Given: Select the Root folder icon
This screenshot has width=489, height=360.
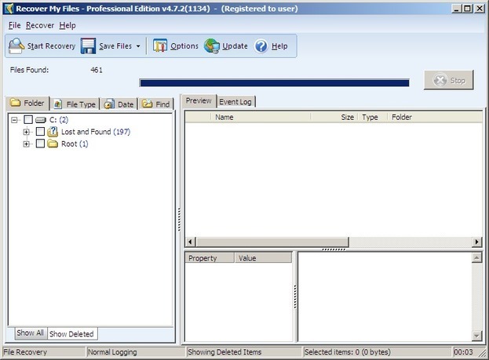Looking at the screenshot, I should [x=53, y=144].
